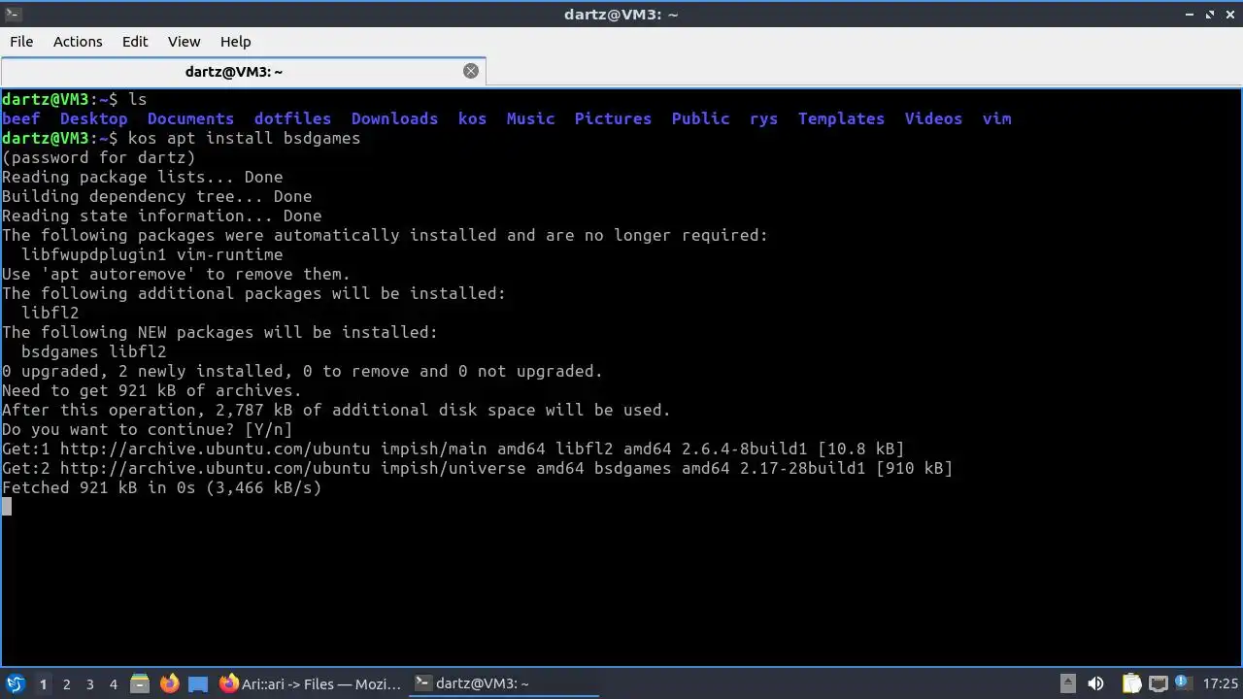Click the Get:1 archive.ubuntu.com URL
Viewport: 1243px width, 699px height.
216,449
